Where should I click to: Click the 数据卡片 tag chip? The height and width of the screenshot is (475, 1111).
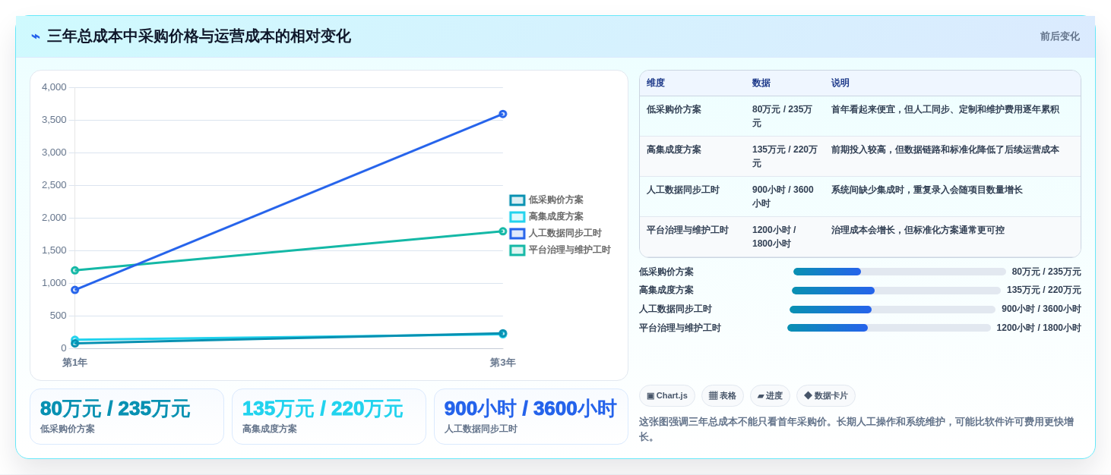(x=826, y=396)
